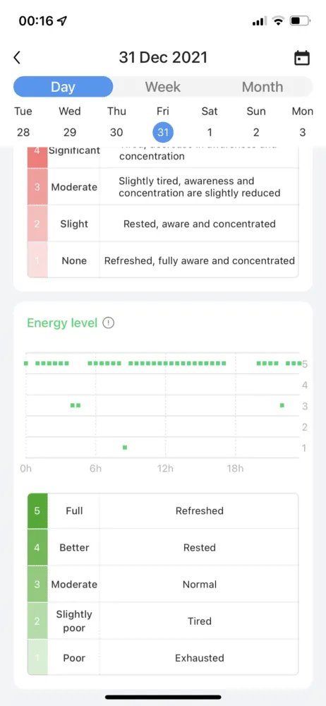This screenshot has height=706, width=326.
Task: Select Monday 3 in the date strip
Action: coord(303,121)
